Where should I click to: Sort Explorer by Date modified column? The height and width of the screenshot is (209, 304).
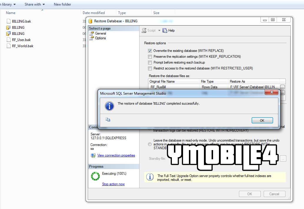pos(94,13)
